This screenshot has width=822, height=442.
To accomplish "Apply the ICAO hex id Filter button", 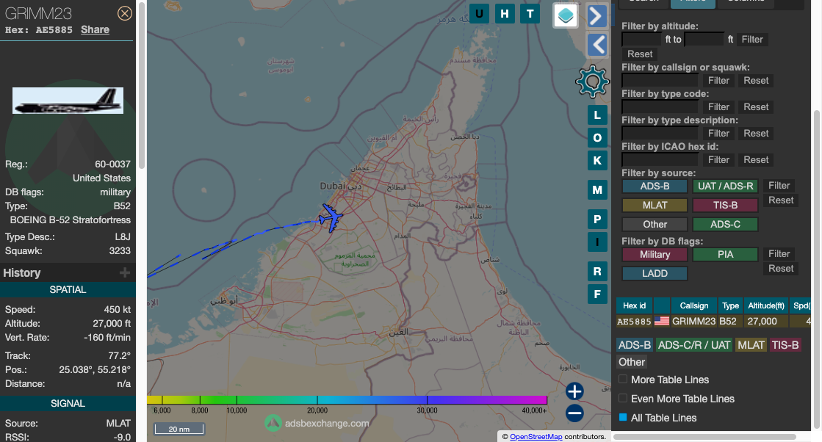I will [718, 160].
